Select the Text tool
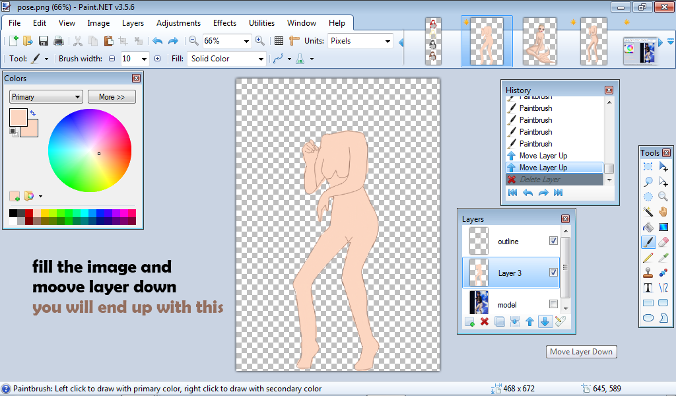The height and width of the screenshot is (396, 676). click(648, 287)
